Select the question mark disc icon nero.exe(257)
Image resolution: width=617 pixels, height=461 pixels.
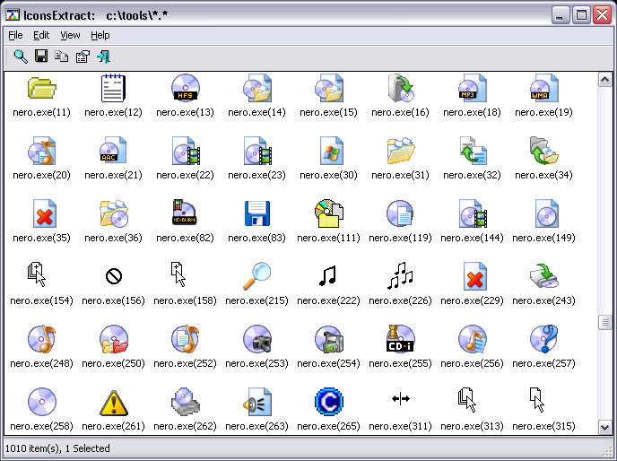pos(543,338)
